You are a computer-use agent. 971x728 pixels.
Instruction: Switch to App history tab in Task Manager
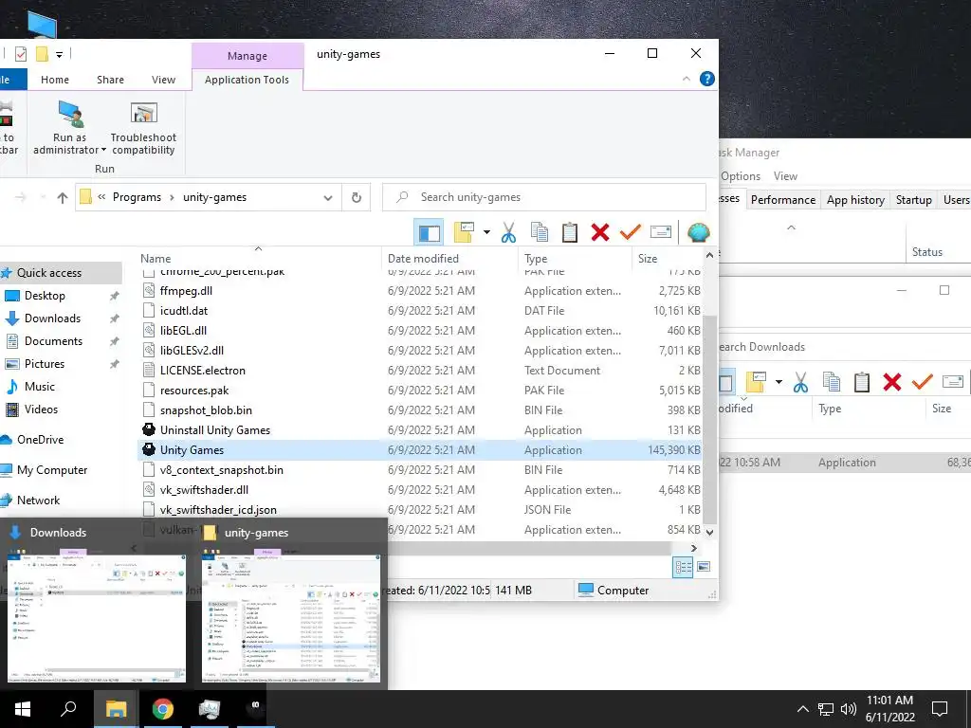pos(856,200)
